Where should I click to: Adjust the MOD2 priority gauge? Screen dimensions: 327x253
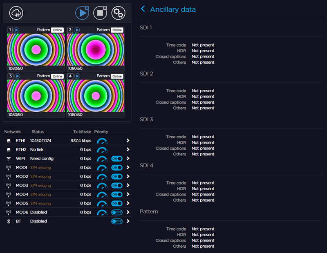coord(102,176)
